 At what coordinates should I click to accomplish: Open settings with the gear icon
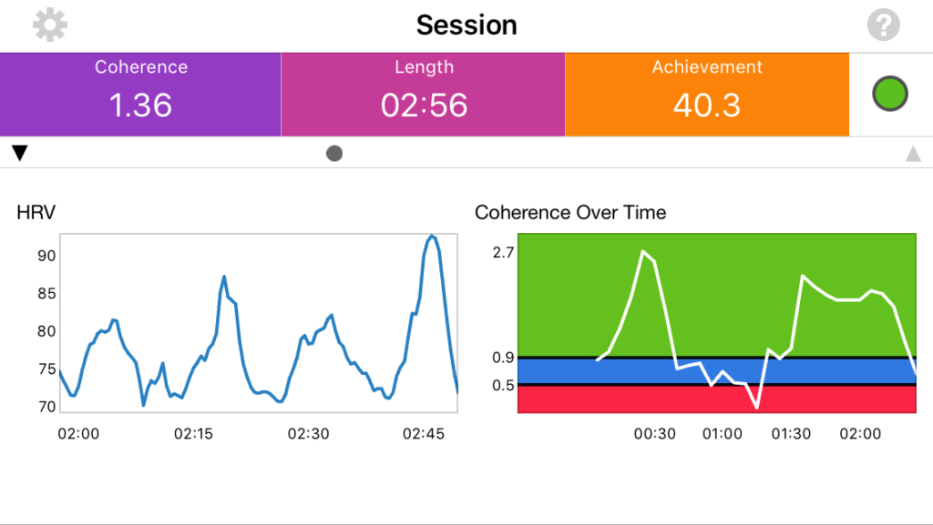click(50, 25)
